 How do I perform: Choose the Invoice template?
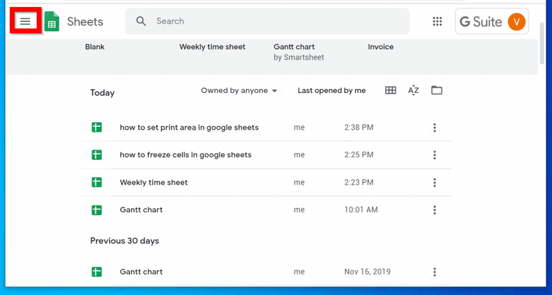pos(381,47)
